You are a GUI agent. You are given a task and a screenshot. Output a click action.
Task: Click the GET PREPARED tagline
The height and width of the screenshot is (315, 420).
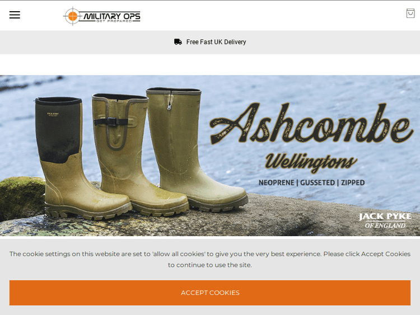(x=114, y=21)
